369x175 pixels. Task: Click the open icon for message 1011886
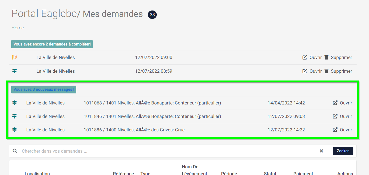[x=335, y=130]
